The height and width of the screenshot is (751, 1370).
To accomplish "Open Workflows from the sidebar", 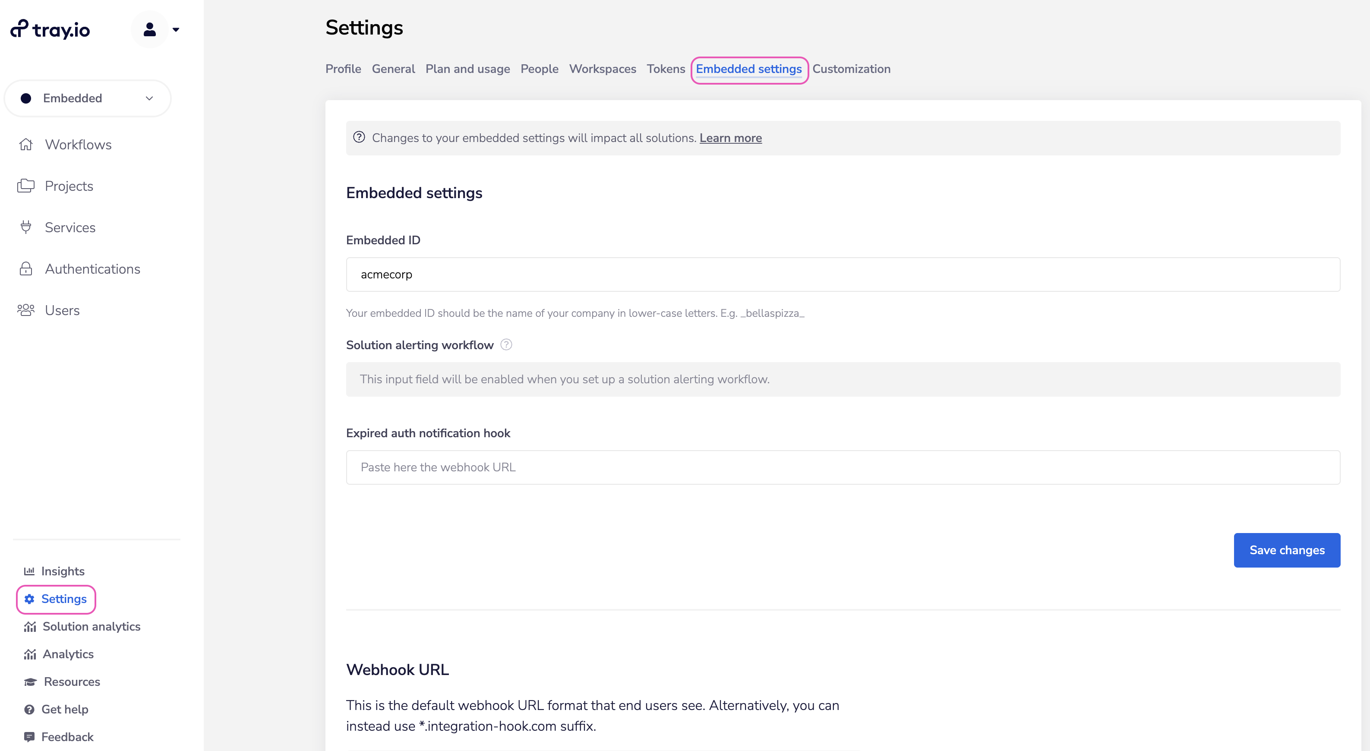I will (x=78, y=145).
